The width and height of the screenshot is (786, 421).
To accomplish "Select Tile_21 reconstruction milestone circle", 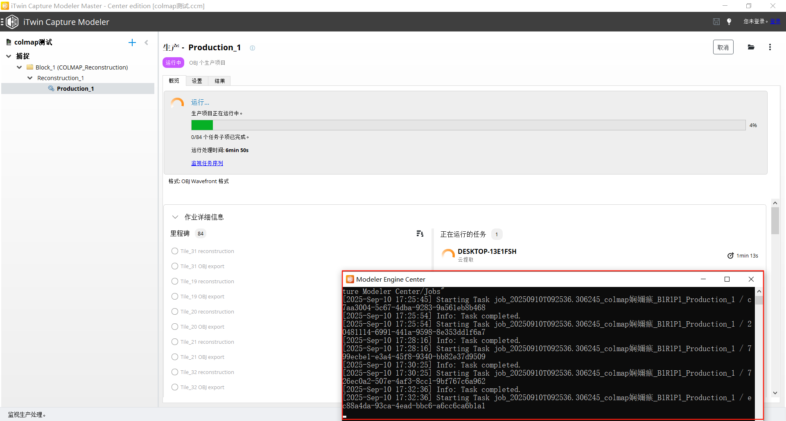I will 175,342.
